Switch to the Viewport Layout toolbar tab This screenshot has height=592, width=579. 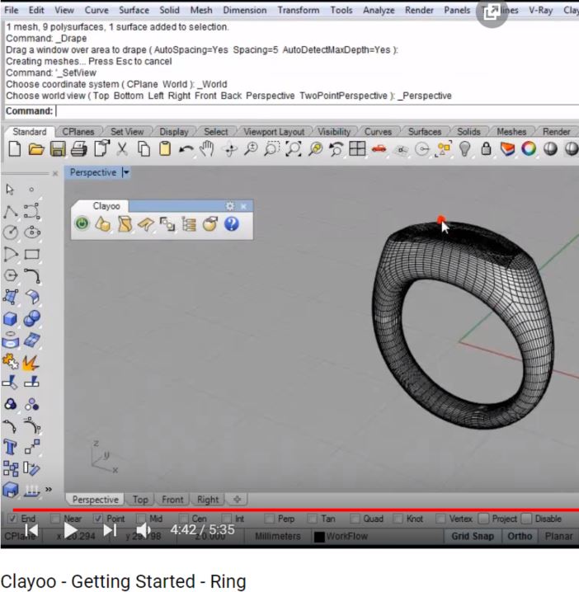(x=274, y=132)
